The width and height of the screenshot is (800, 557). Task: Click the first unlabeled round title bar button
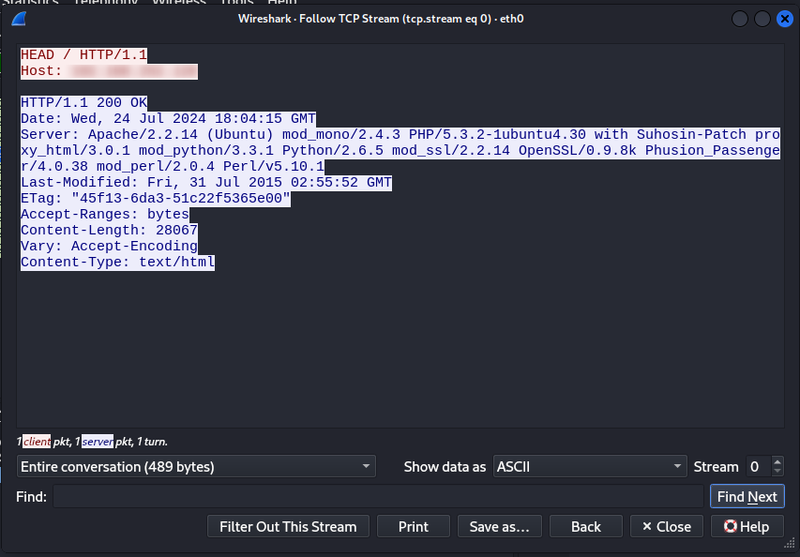coord(740,19)
